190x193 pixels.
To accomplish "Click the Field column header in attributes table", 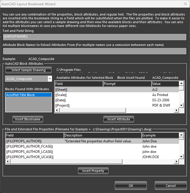I will coord(79,84).
